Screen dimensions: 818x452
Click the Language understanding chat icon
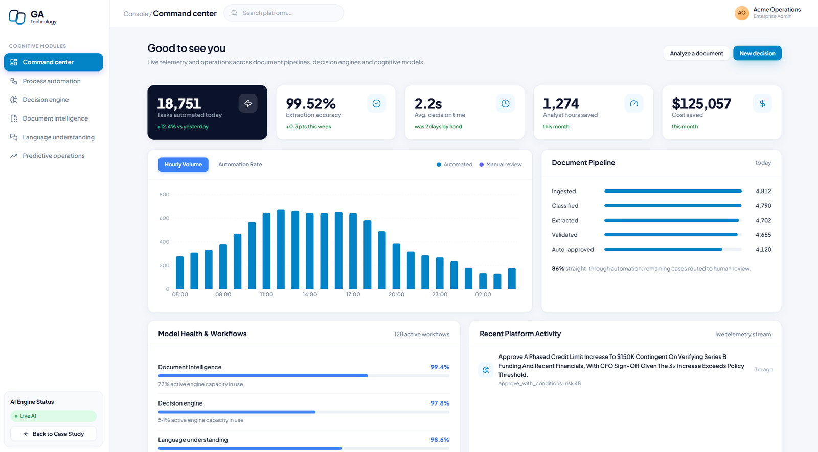point(14,137)
